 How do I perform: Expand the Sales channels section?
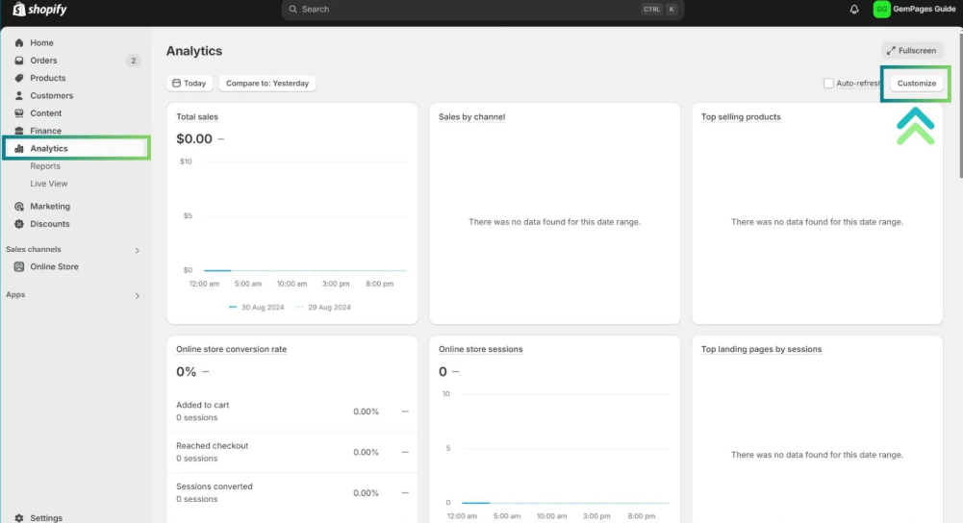tap(137, 251)
